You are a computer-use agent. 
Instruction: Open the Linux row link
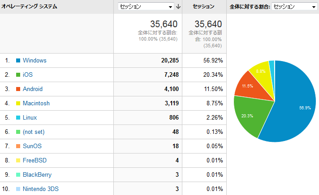(x=30, y=117)
